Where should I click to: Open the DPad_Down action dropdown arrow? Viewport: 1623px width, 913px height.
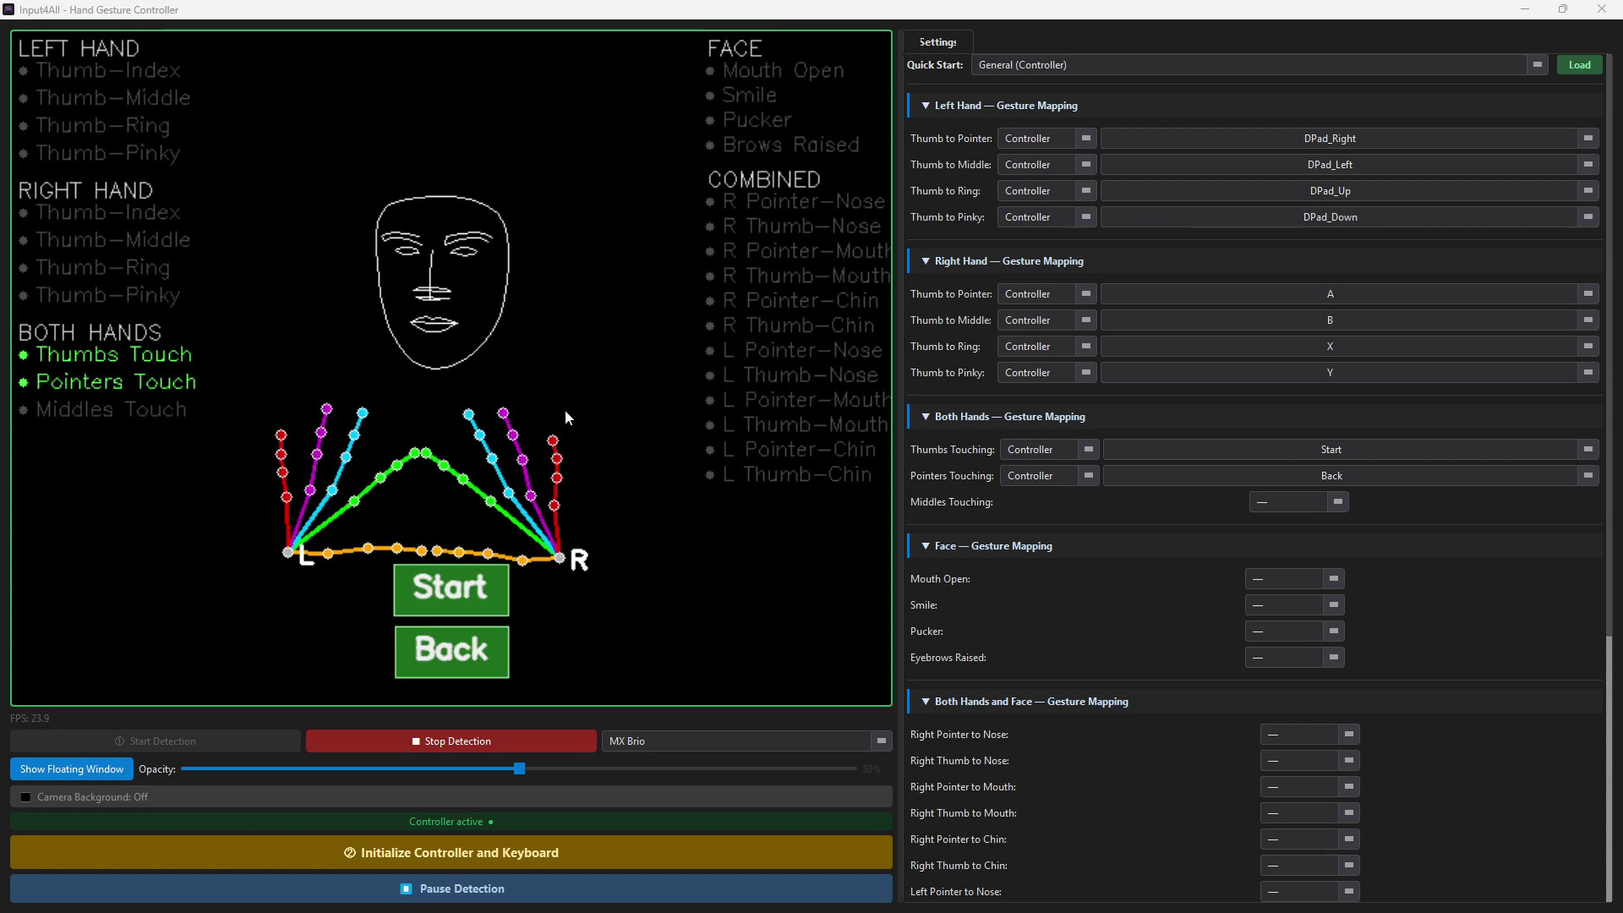(1587, 217)
